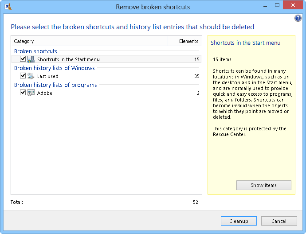Cancel the dialog
Screen dimensions: 306x234
click(x=279, y=221)
